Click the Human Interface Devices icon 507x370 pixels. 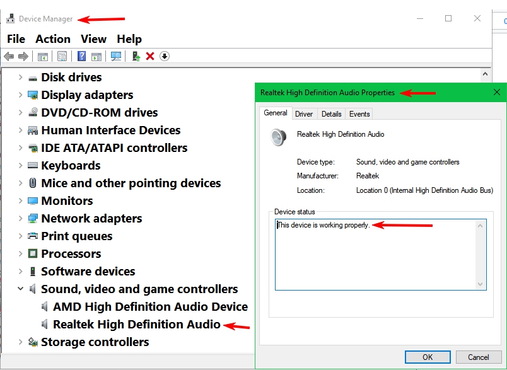tap(33, 130)
